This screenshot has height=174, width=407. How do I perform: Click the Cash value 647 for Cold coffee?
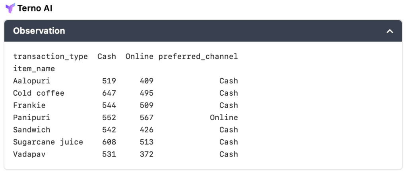point(109,93)
